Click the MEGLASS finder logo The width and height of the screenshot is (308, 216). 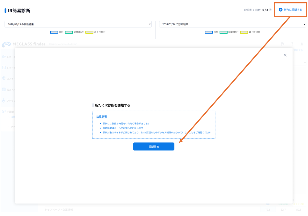(23, 44)
